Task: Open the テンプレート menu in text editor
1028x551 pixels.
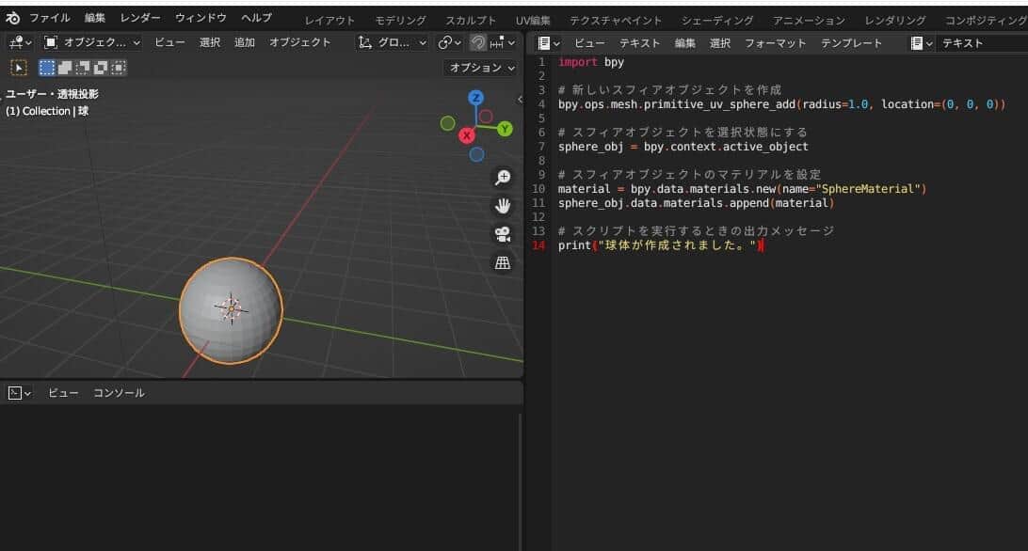Action: click(x=851, y=43)
